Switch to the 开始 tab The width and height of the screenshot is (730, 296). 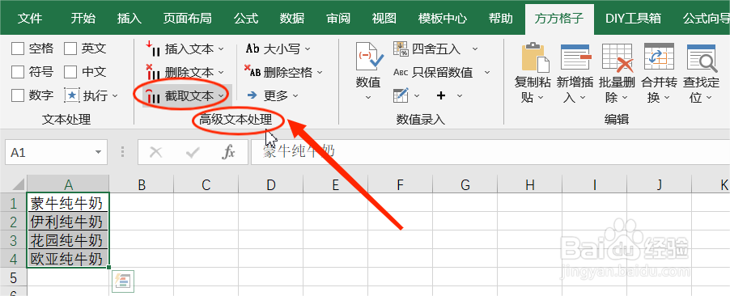83,18
